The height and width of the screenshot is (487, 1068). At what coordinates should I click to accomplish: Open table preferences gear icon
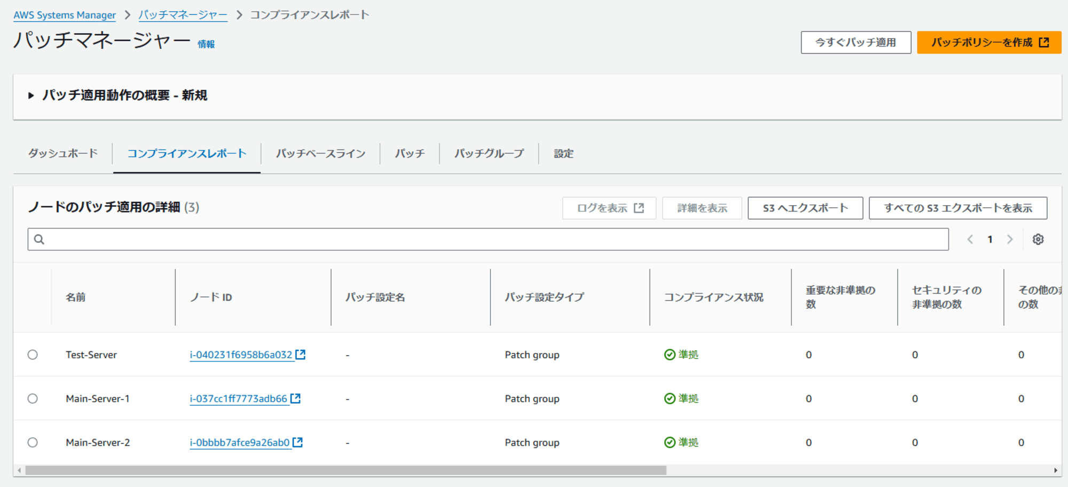(1038, 239)
